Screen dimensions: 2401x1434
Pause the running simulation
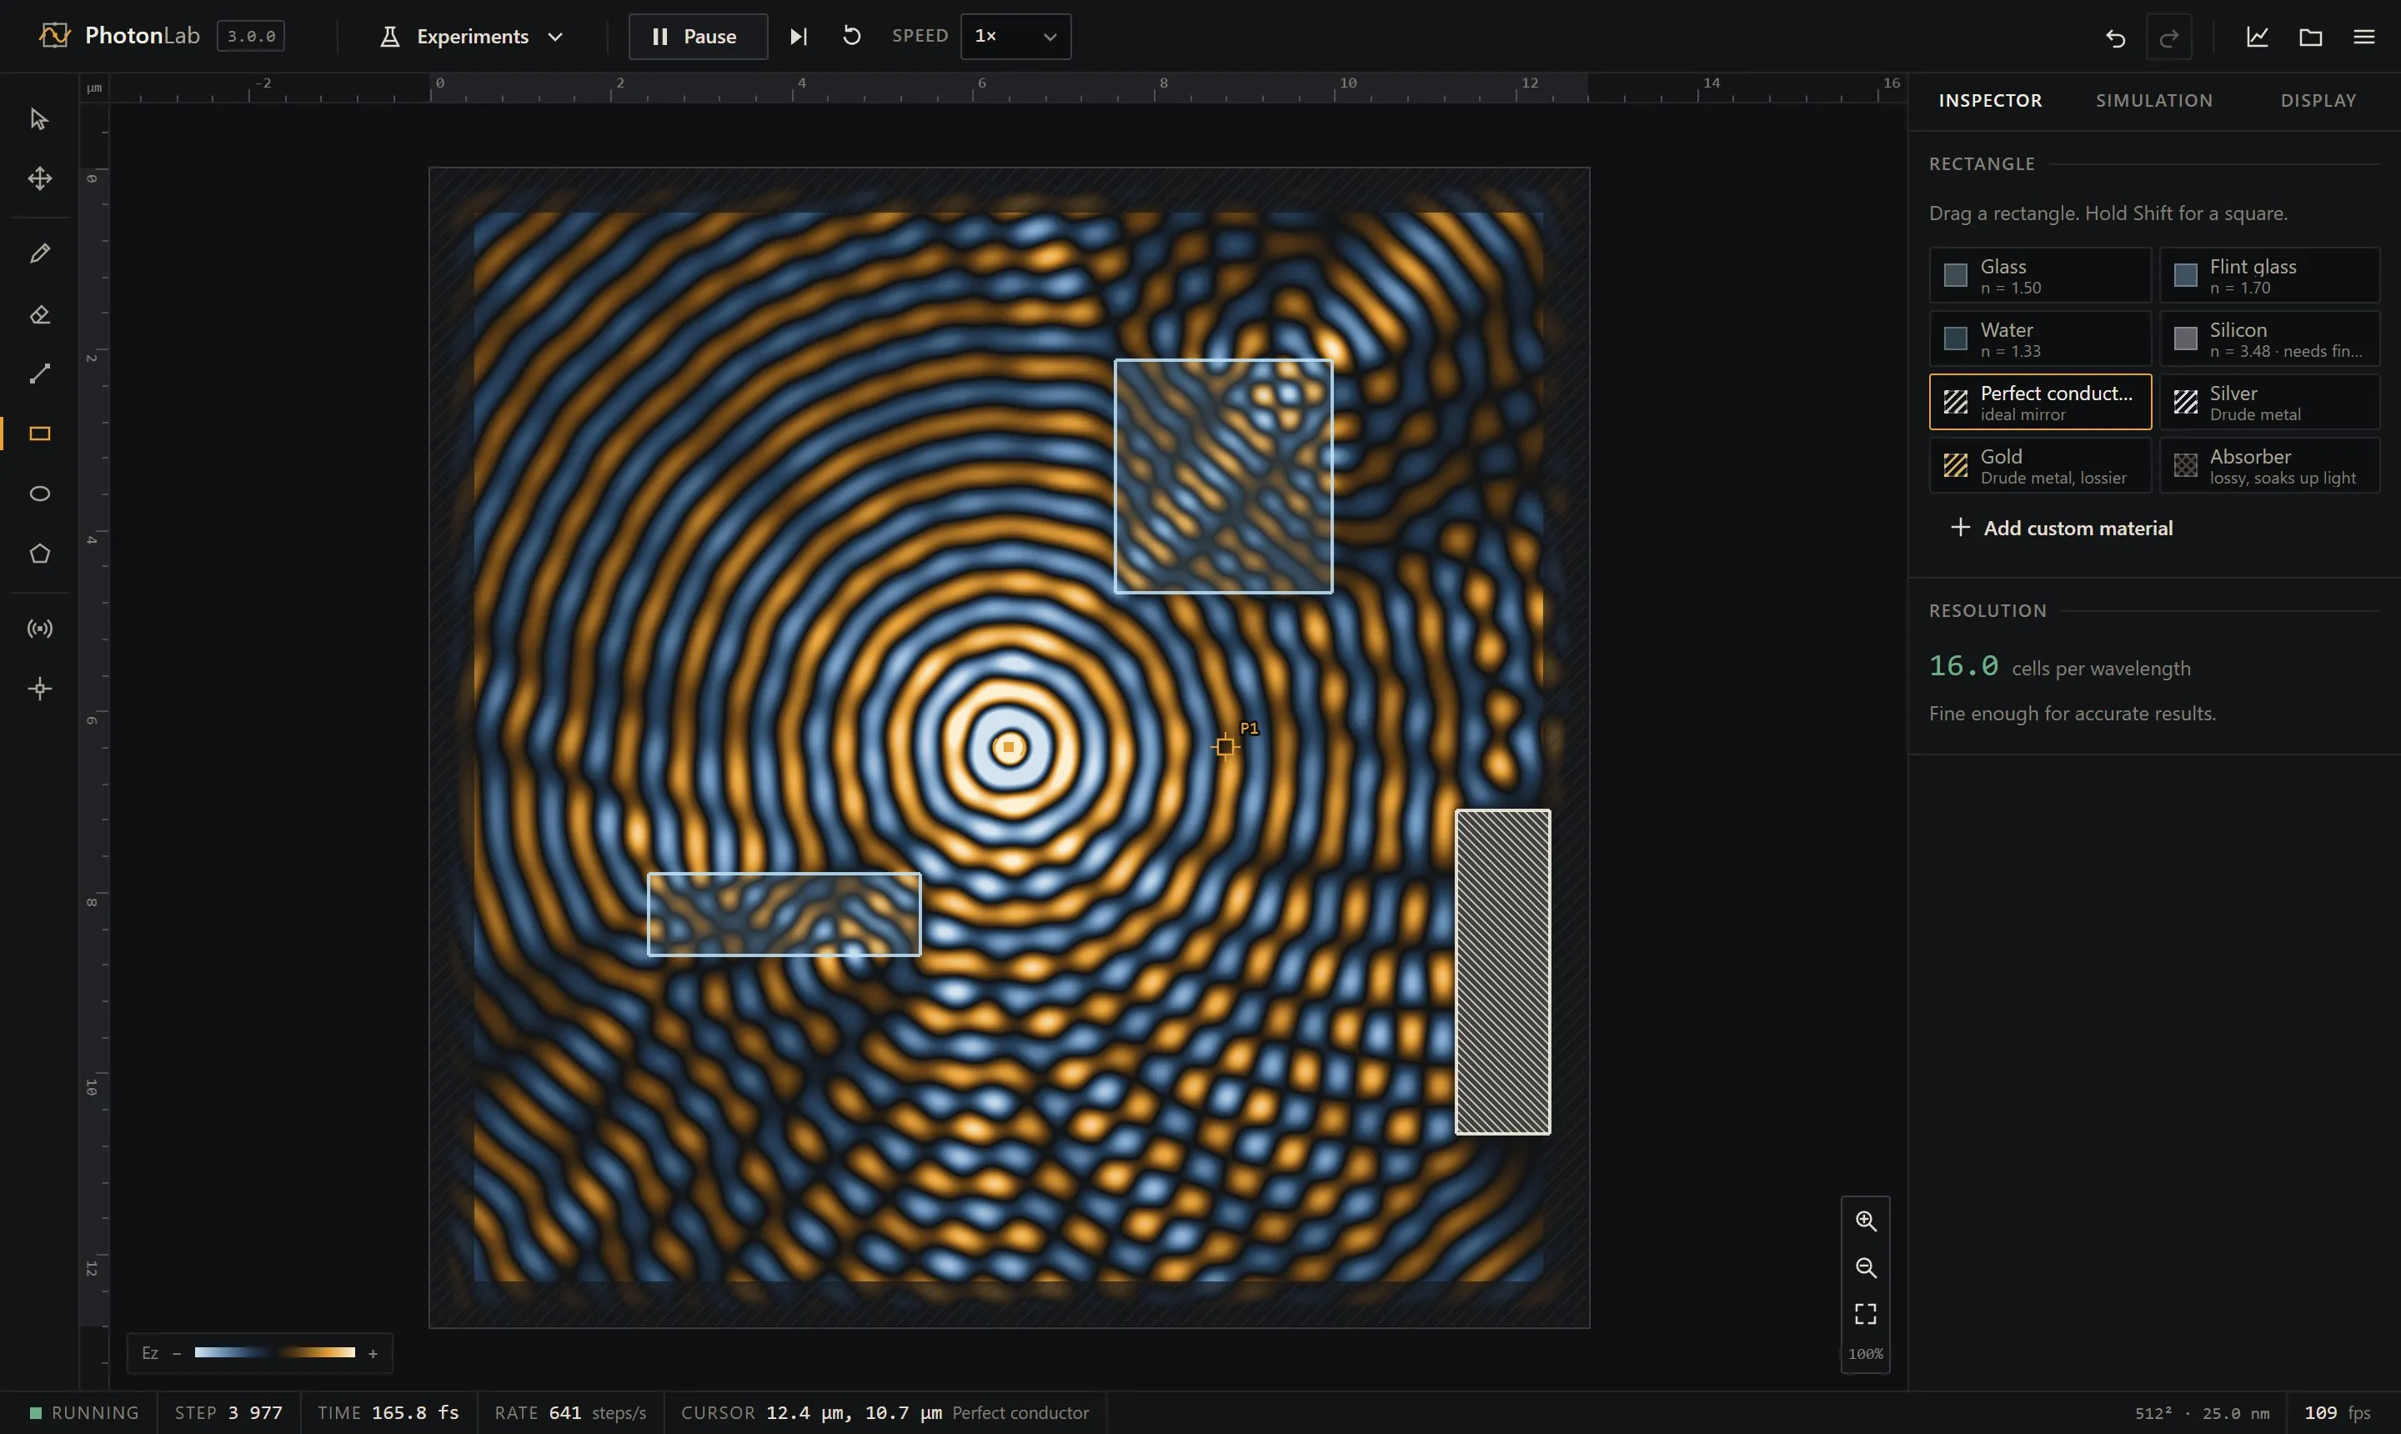point(698,37)
